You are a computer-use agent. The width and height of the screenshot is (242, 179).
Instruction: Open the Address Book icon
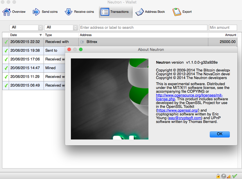[139, 12]
